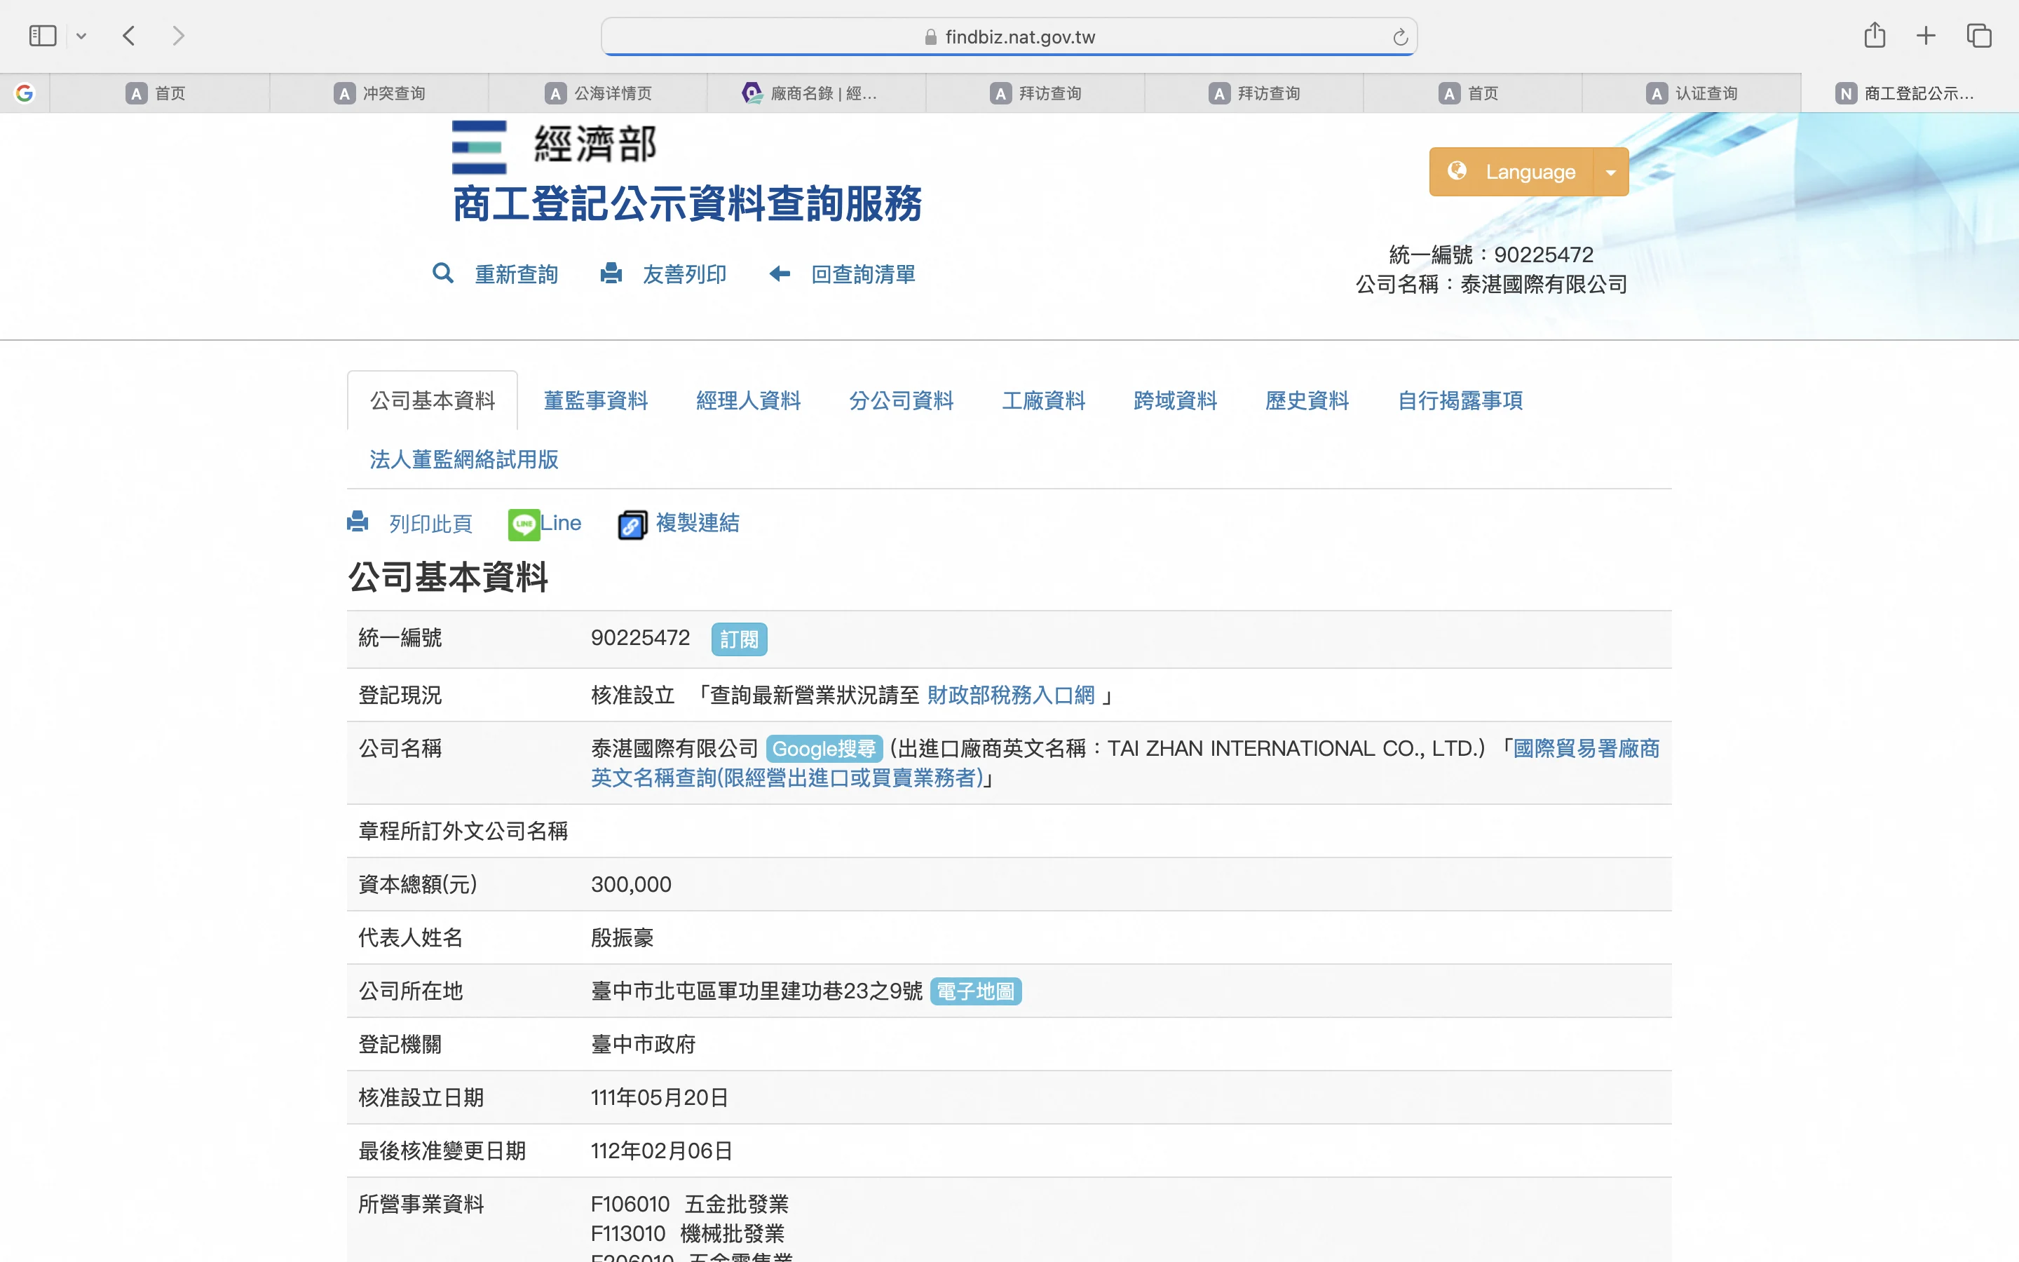The image size is (2019, 1262).
Task: Open a new tab with plus icon
Action: click(1926, 36)
